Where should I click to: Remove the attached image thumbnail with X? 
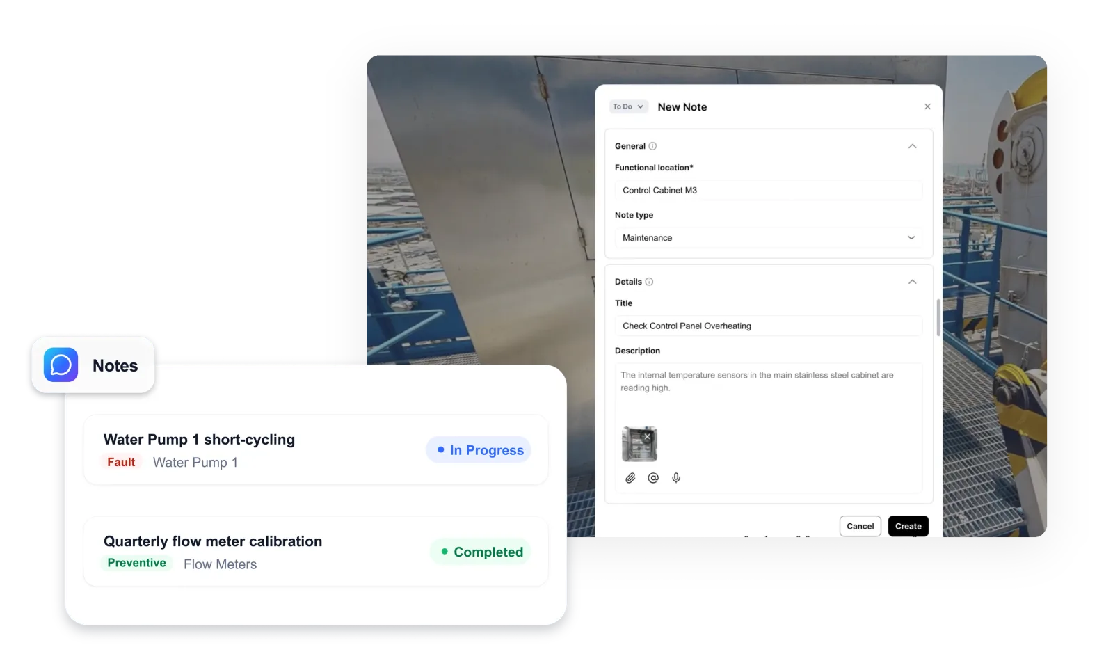[x=648, y=436]
